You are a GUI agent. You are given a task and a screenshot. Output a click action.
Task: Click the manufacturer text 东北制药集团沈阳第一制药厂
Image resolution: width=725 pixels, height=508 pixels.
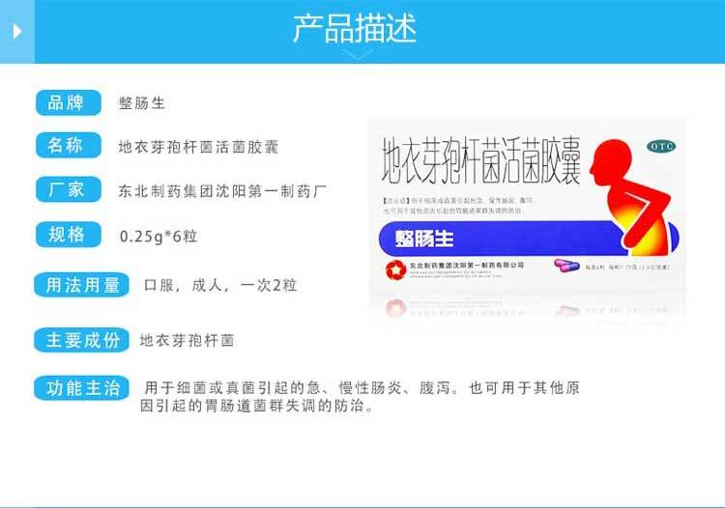(223, 190)
